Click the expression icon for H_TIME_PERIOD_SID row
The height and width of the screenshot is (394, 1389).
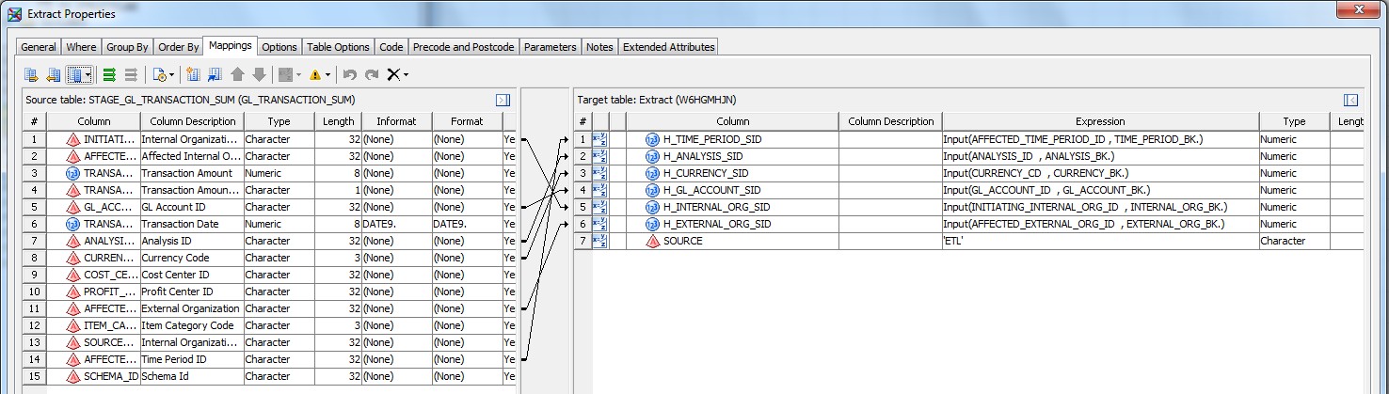pos(600,139)
